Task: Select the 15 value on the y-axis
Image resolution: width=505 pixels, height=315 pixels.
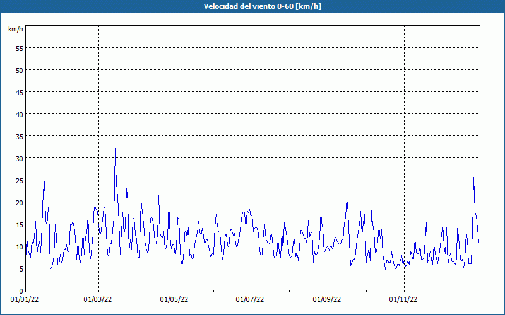Action: tap(20, 225)
